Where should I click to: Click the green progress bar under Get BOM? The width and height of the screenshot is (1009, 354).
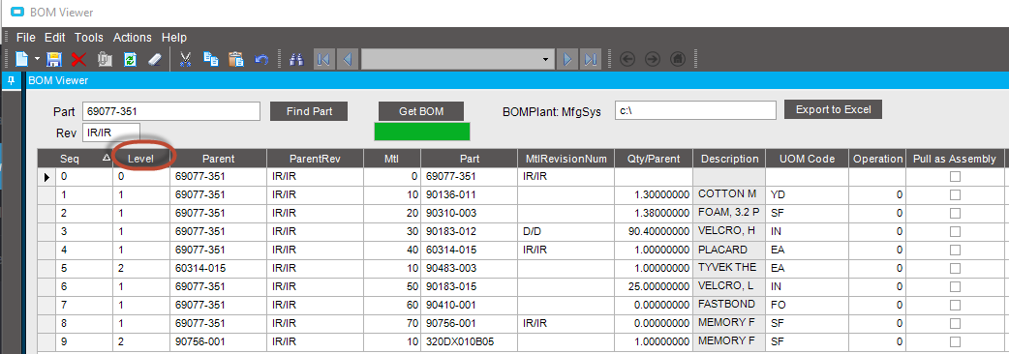(422, 132)
